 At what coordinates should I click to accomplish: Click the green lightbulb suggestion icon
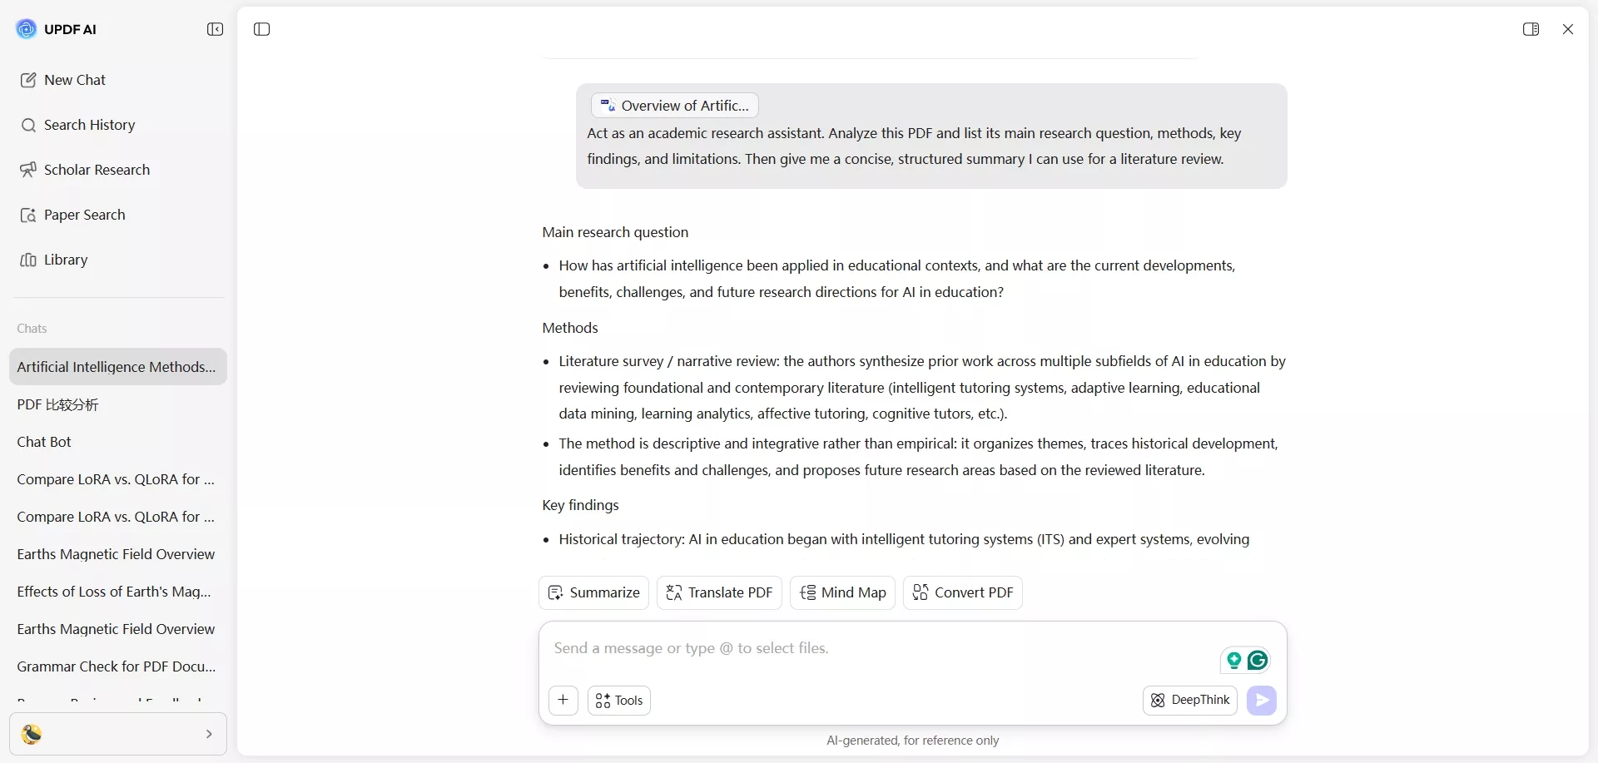(1234, 661)
